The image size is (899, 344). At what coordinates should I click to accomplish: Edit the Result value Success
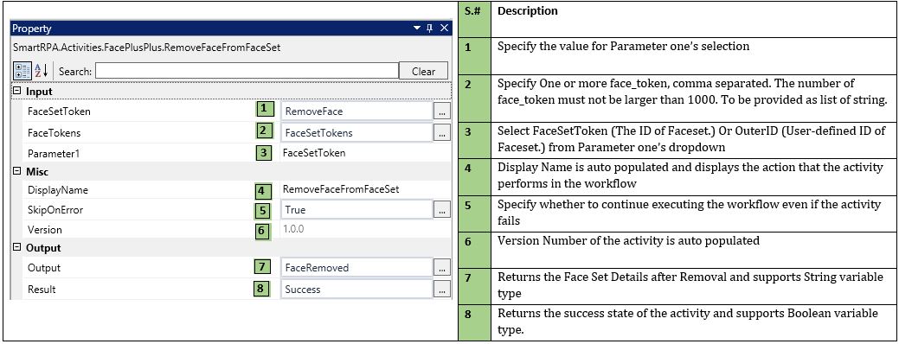[356, 289]
